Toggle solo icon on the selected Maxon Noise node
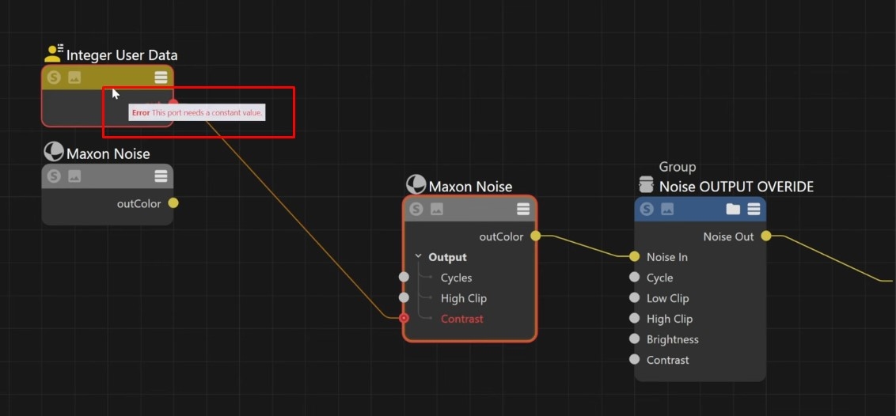Viewport: 896px width, 416px height. coord(416,210)
